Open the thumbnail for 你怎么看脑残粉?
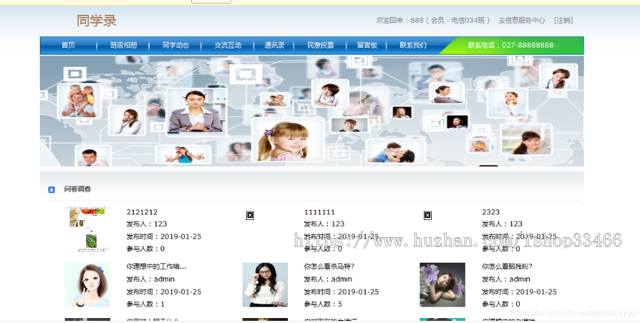Image resolution: width=640 pixels, height=323 pixels. tap(442, 285)
